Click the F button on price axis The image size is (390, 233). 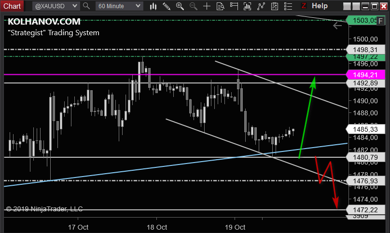(x=380, y=21)
